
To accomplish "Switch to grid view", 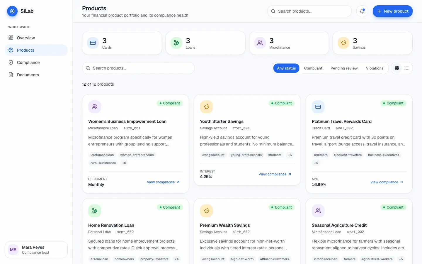I will tap(397, 68).
